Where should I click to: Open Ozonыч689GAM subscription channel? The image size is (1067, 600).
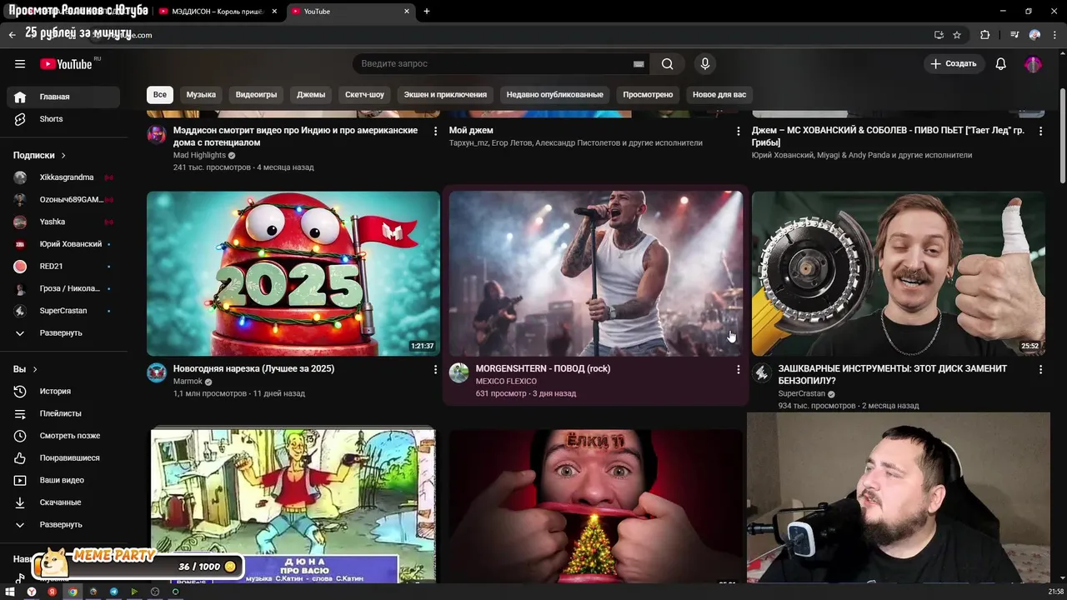(63, 199)
